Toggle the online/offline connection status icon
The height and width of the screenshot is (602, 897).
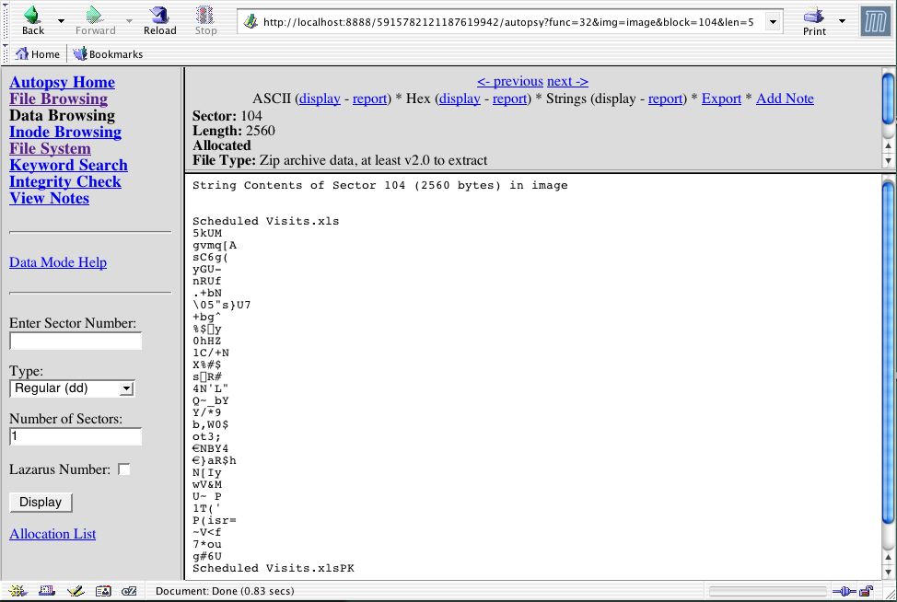click(x=844, y=591)
